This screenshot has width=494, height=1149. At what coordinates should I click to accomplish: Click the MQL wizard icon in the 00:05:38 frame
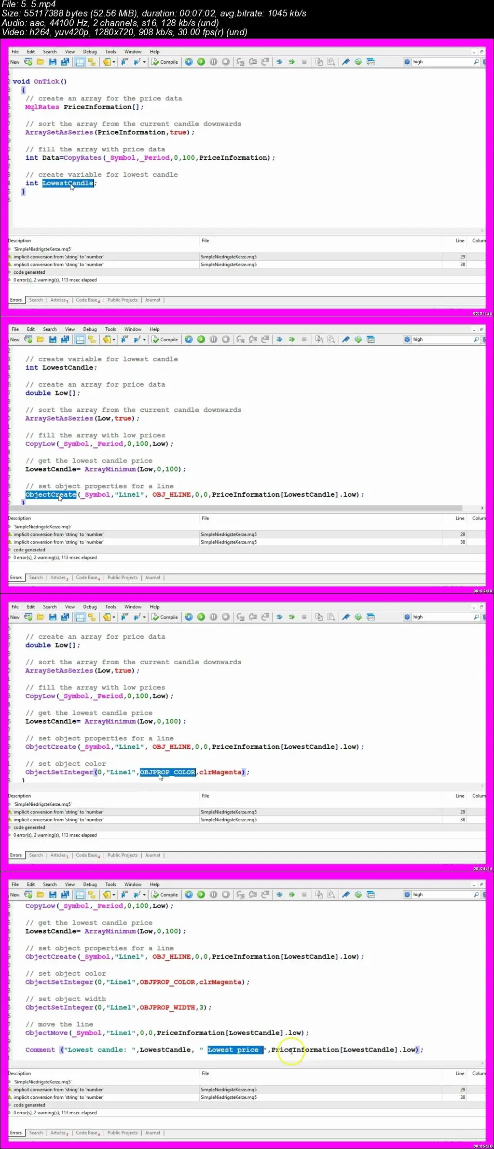(x=107, y=895)
